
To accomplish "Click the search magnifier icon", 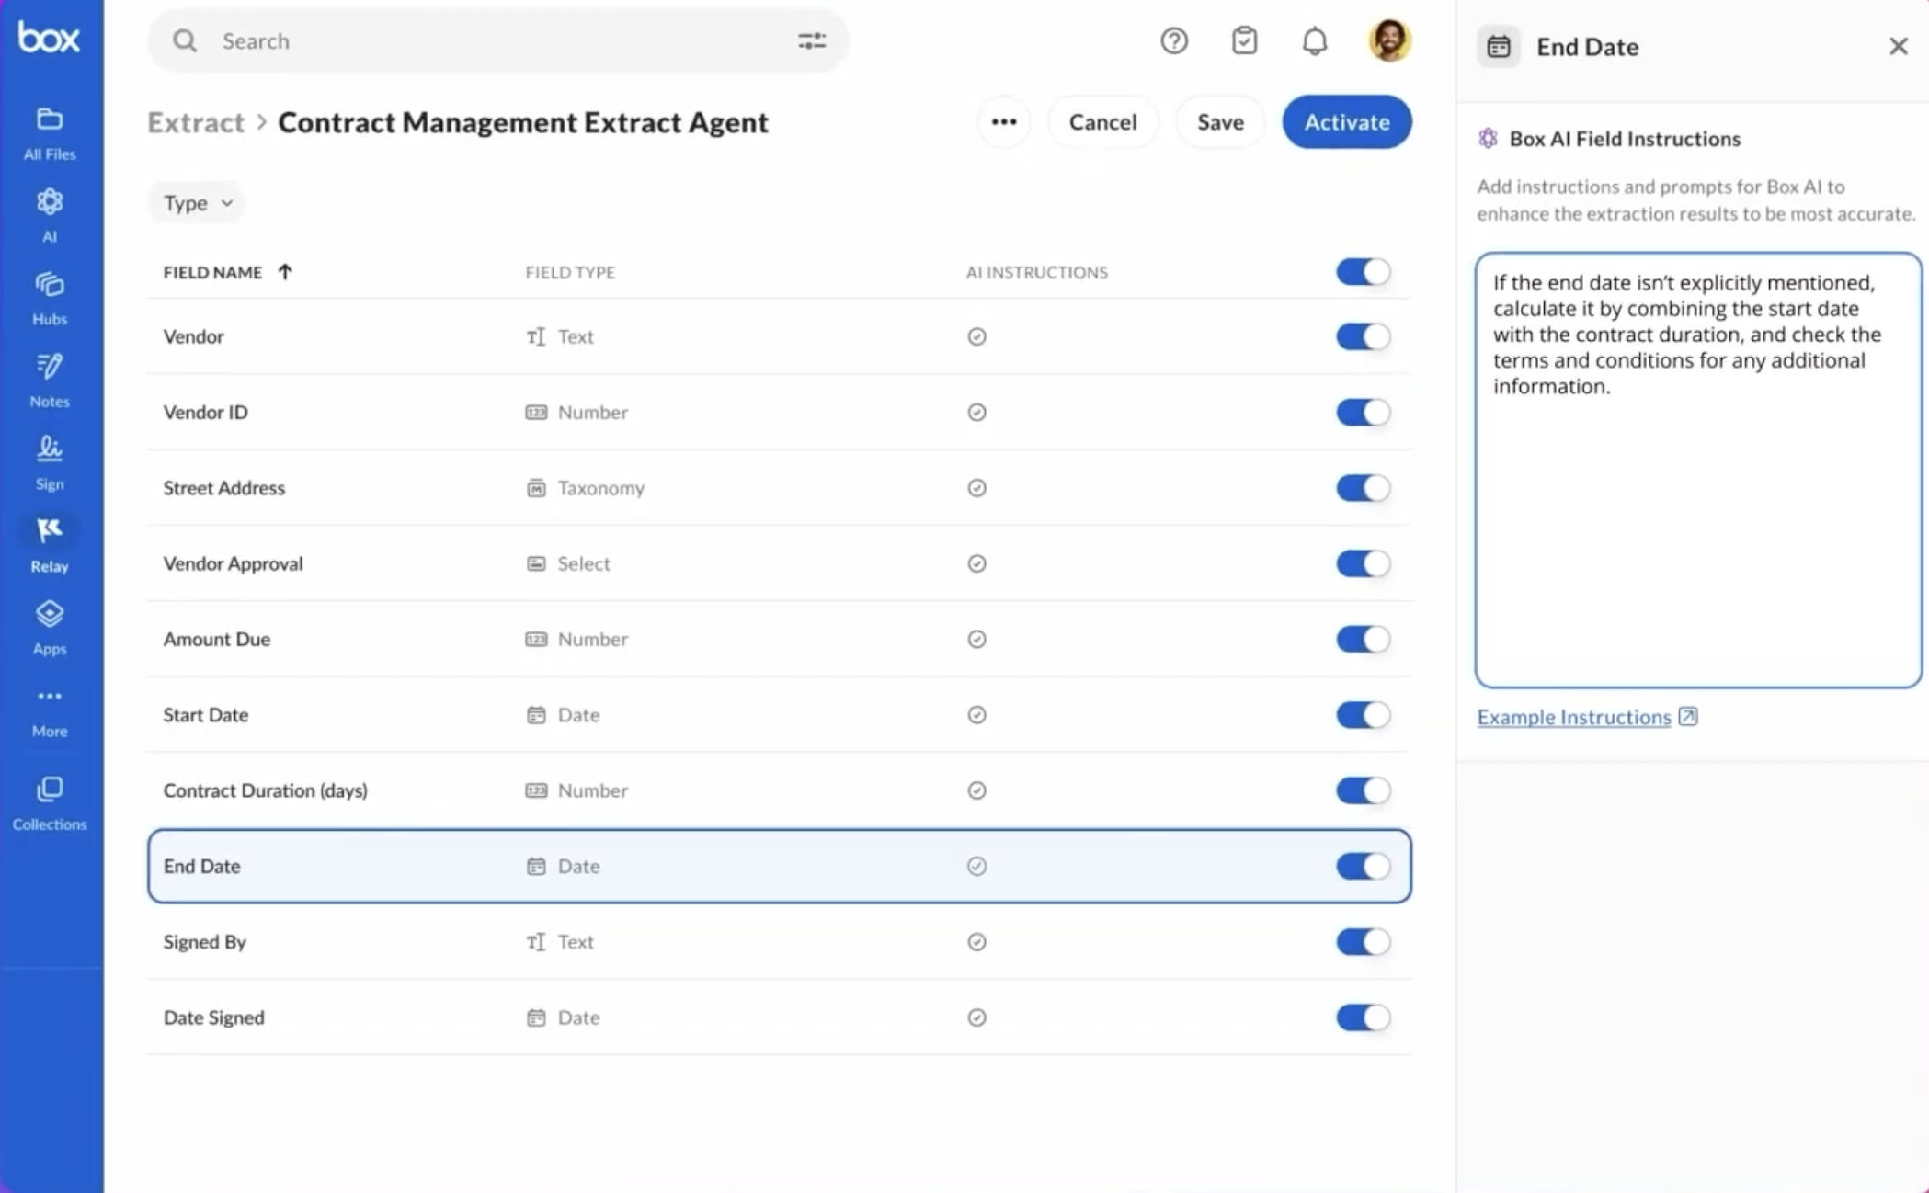I will pos(185,40).
